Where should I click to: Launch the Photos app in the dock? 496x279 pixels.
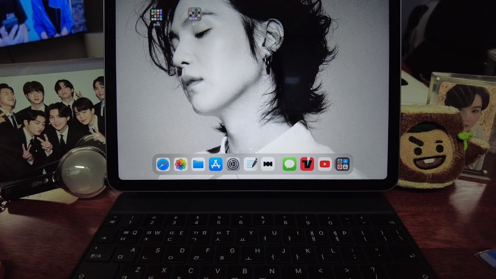pos(181,164)
